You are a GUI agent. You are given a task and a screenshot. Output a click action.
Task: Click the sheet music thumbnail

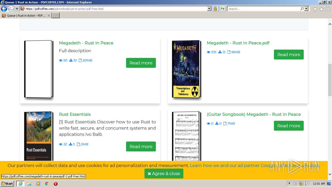[x=186, y=136]
